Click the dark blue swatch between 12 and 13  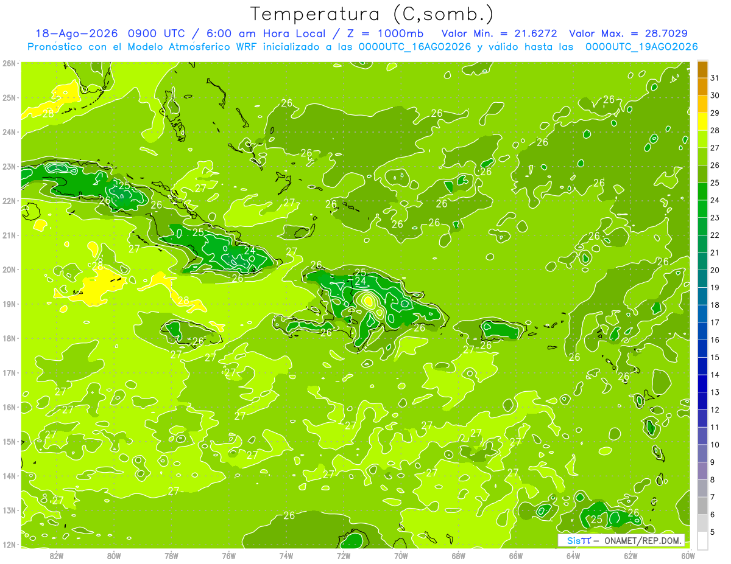click(x=702, y=401)
